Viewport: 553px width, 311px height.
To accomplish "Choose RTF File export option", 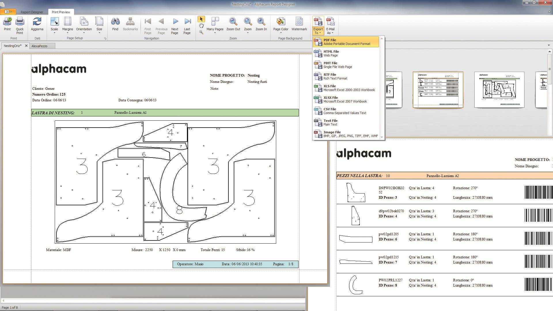I will [346, 76].
